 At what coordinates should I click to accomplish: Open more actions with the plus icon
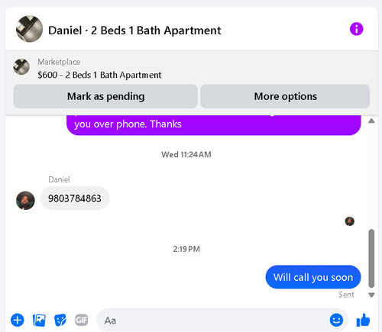coord(18,320)
